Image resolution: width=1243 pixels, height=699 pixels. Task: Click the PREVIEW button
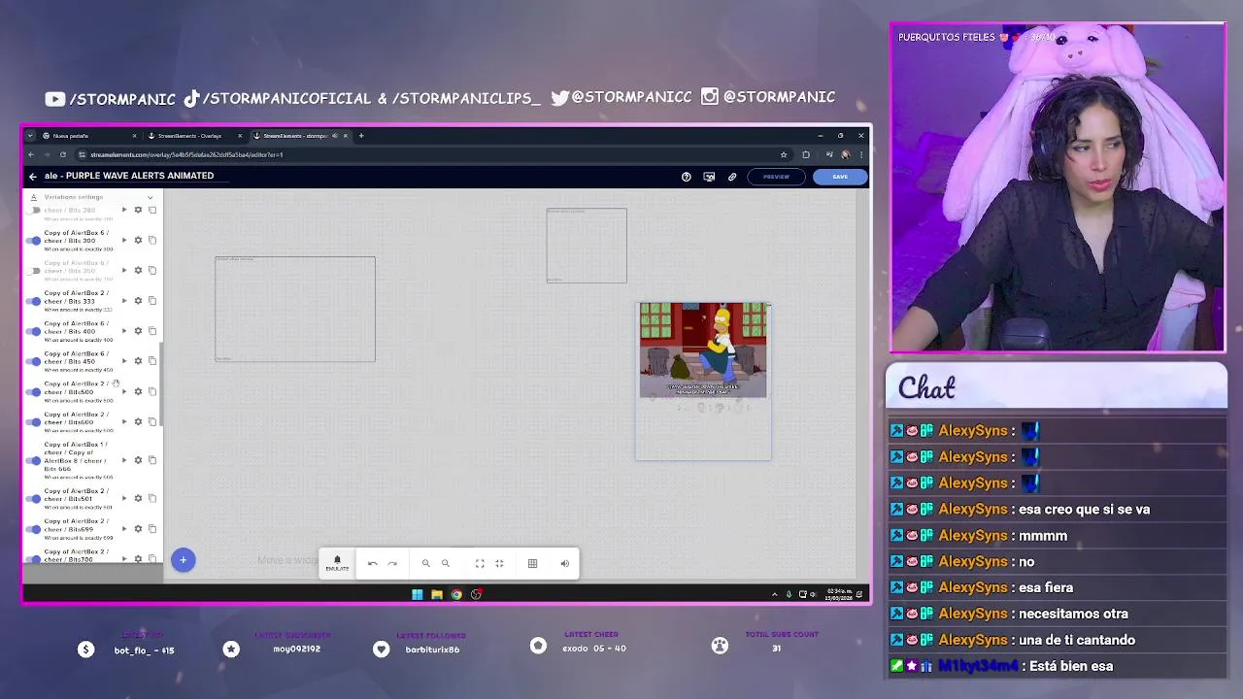pyautogui.click(x=776, y=177)
